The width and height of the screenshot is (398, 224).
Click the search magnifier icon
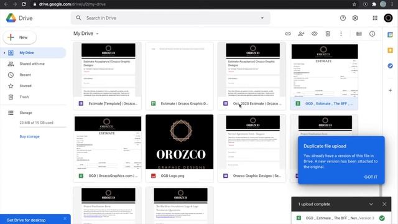(x=78, y=18)
